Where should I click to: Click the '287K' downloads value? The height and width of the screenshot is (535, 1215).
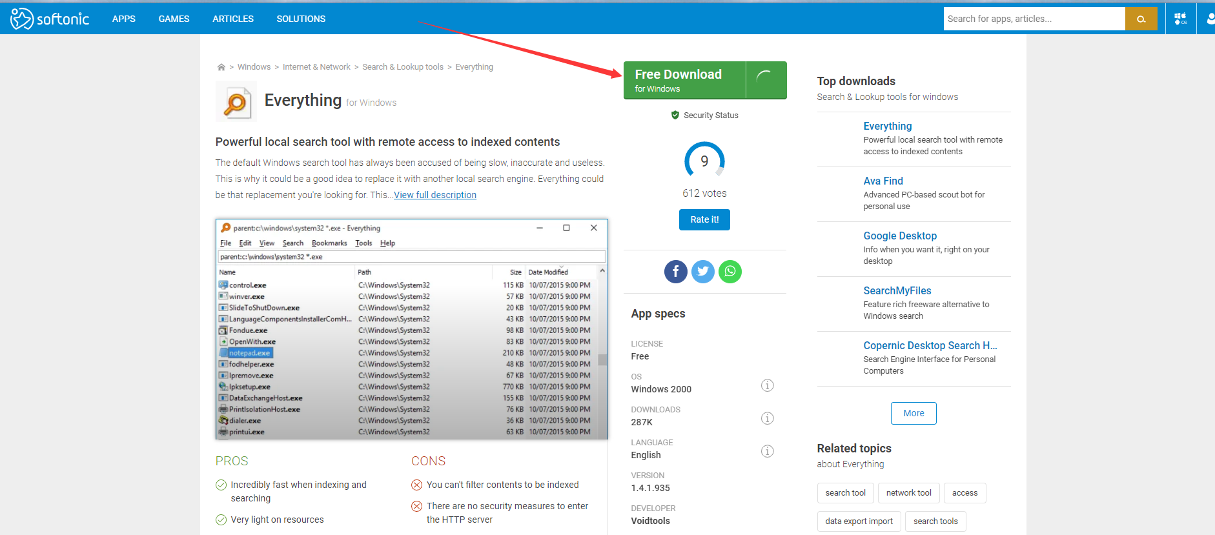[642, 422]
